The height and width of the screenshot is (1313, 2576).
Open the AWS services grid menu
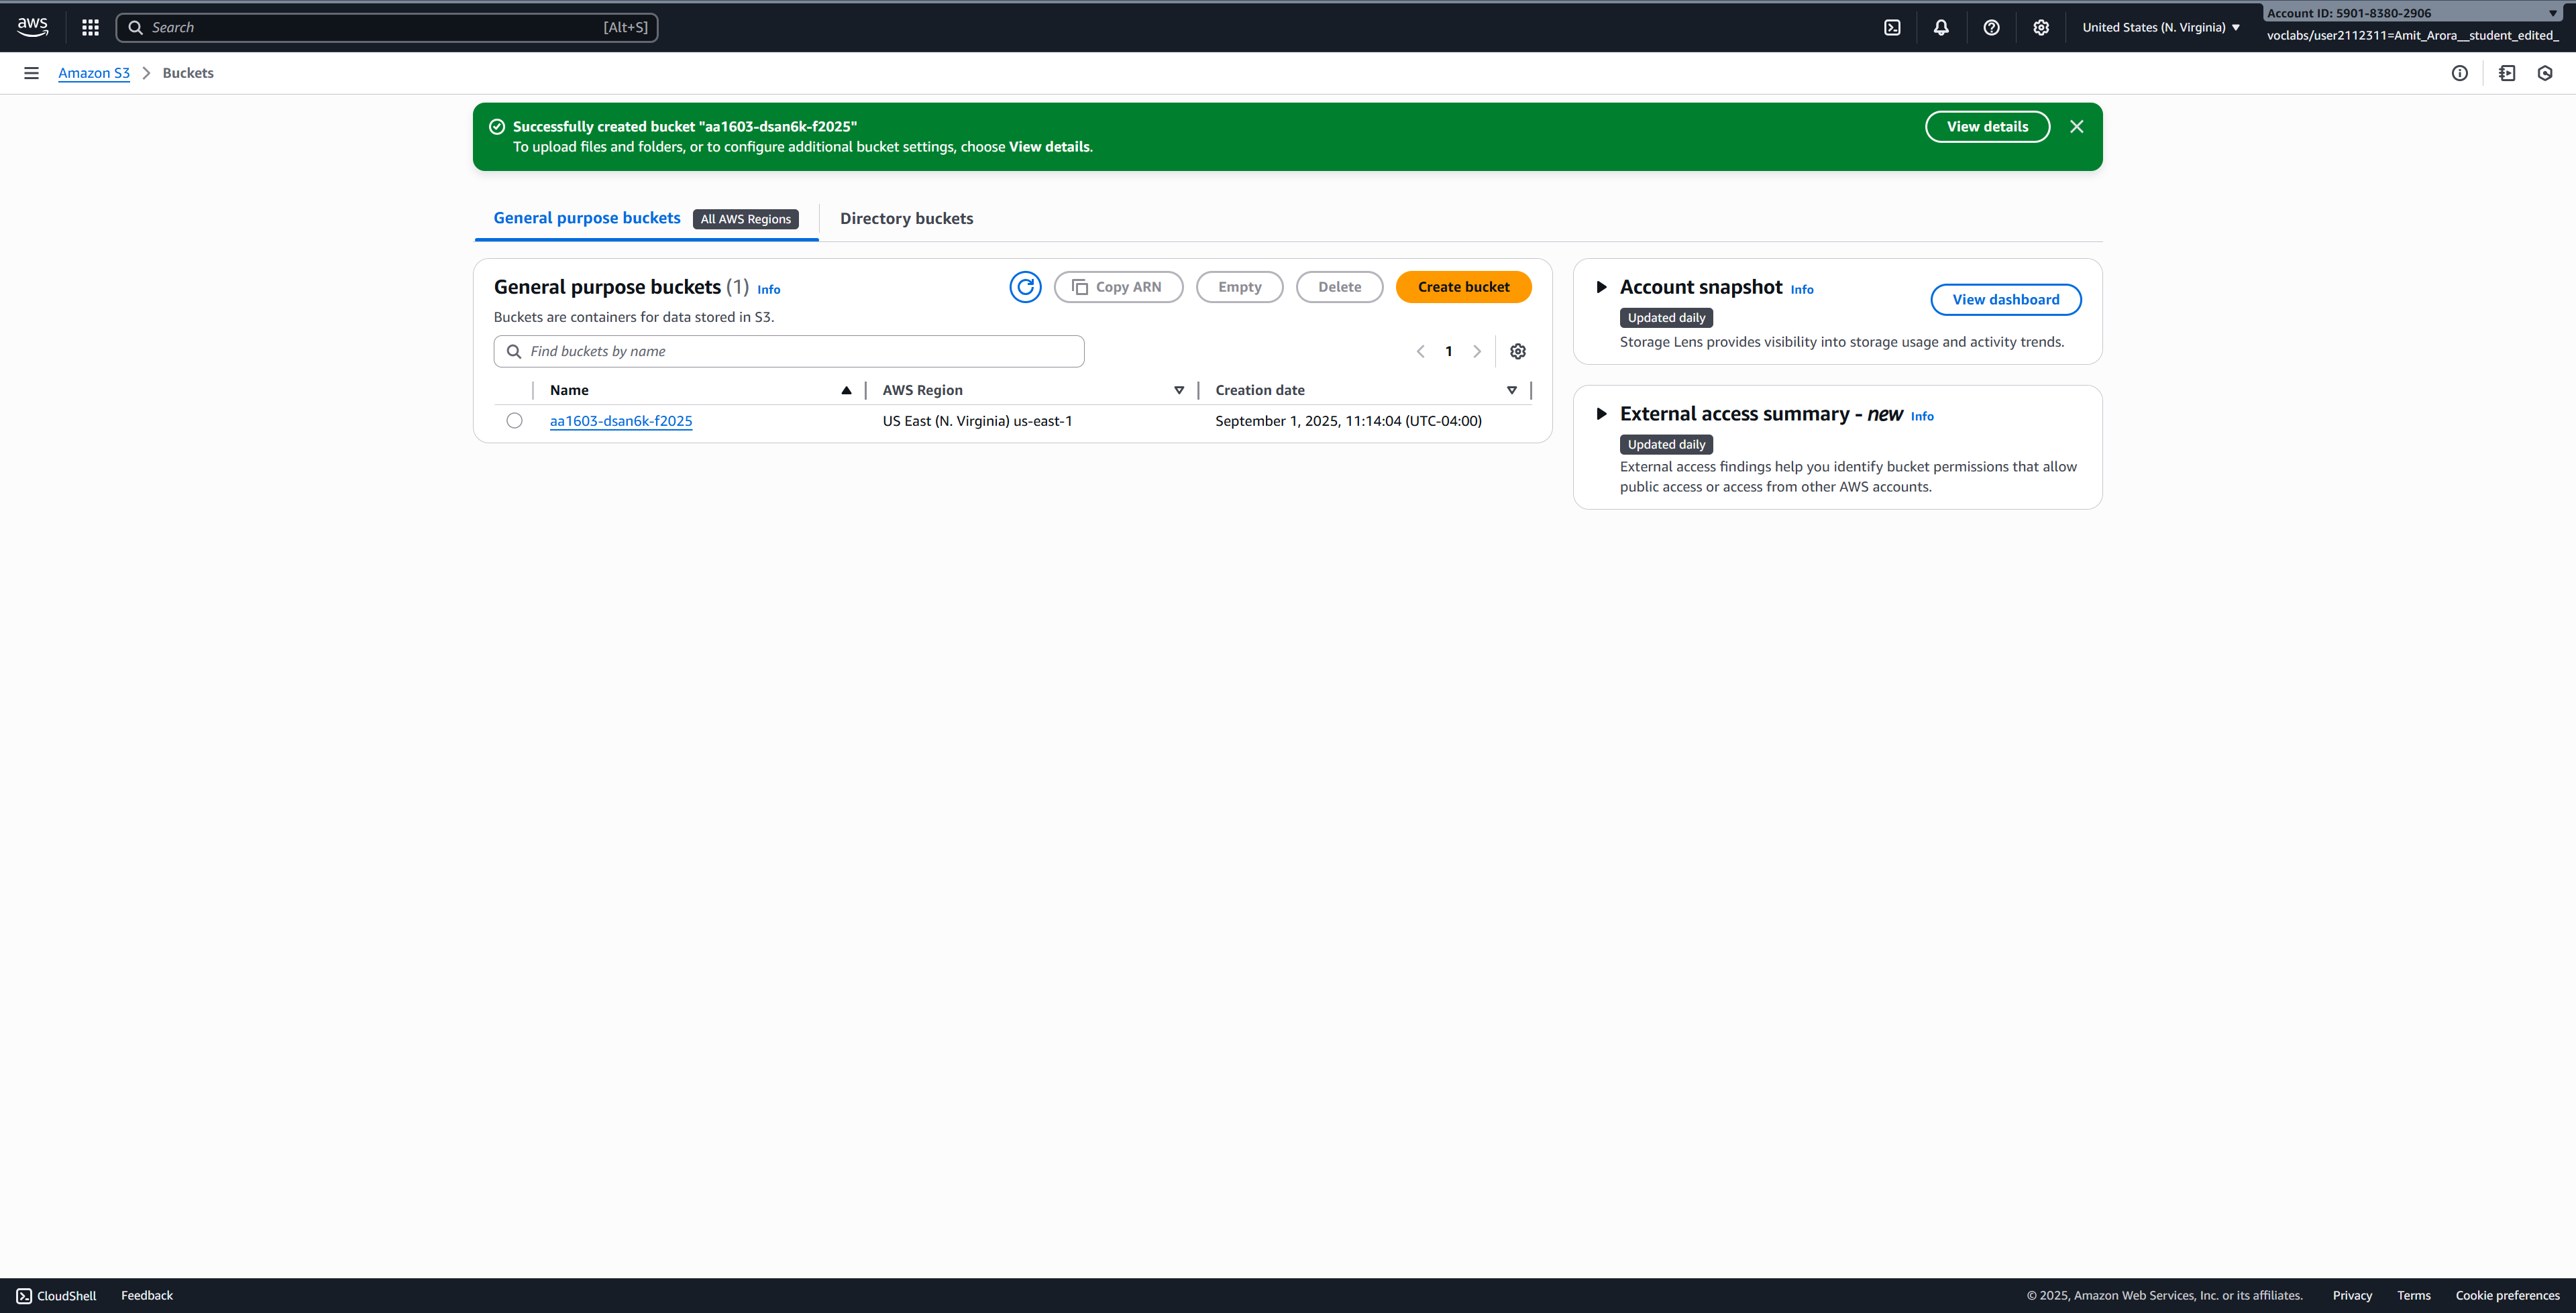[x=90, y=27]
